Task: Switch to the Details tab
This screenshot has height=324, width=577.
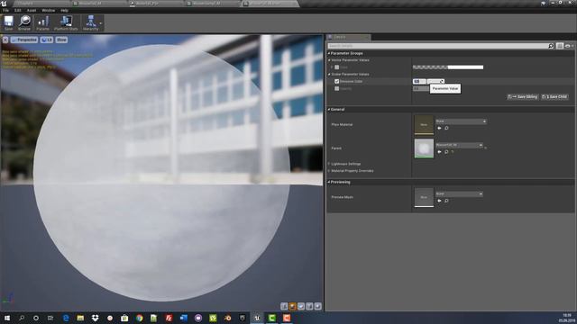Action: point(348,37)
